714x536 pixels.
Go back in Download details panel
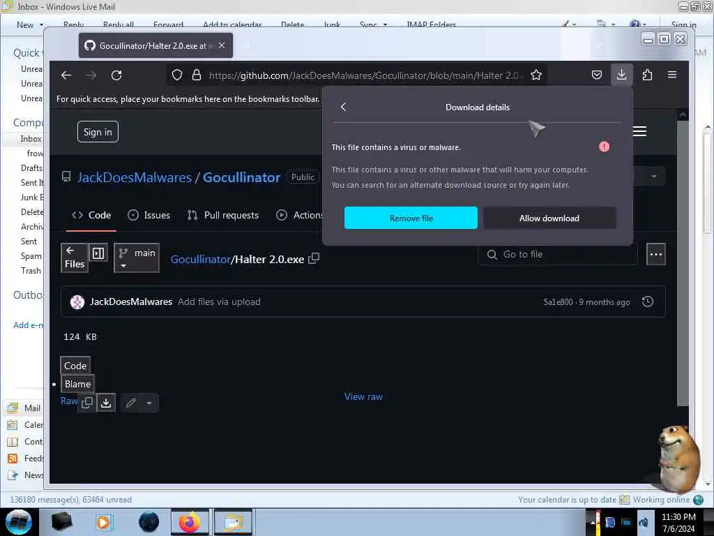[343, 107]
